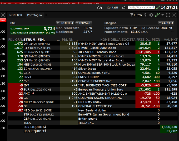Select the QG Feb'23 @NYMEX row
The image size is (179, 141).
click(93, 56)
